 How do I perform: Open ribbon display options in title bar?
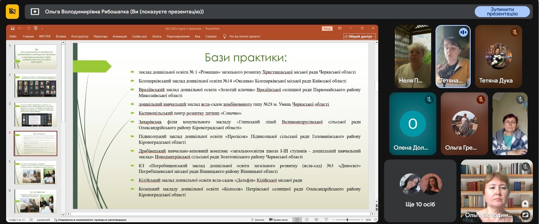pos(340,28)
